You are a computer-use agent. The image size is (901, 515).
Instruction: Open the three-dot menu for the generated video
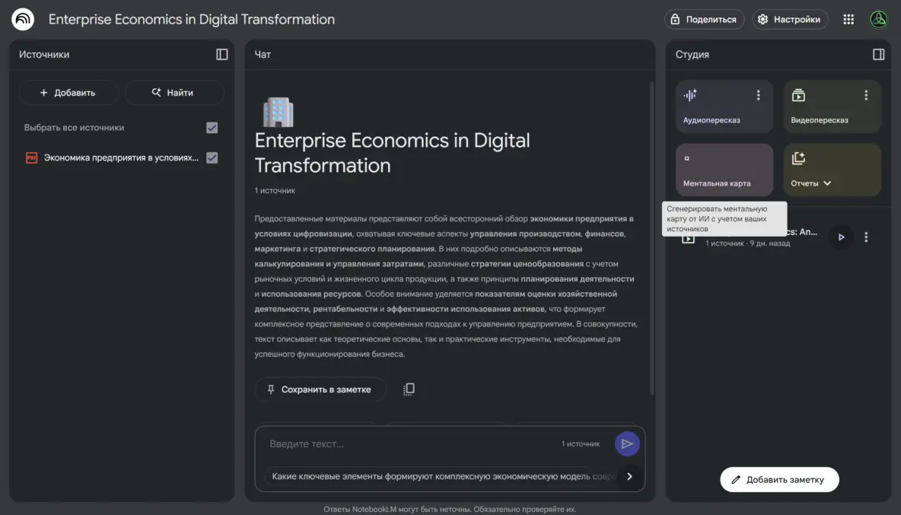[866, 237]
